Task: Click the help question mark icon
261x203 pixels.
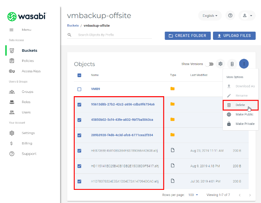Action: [231, 16]
